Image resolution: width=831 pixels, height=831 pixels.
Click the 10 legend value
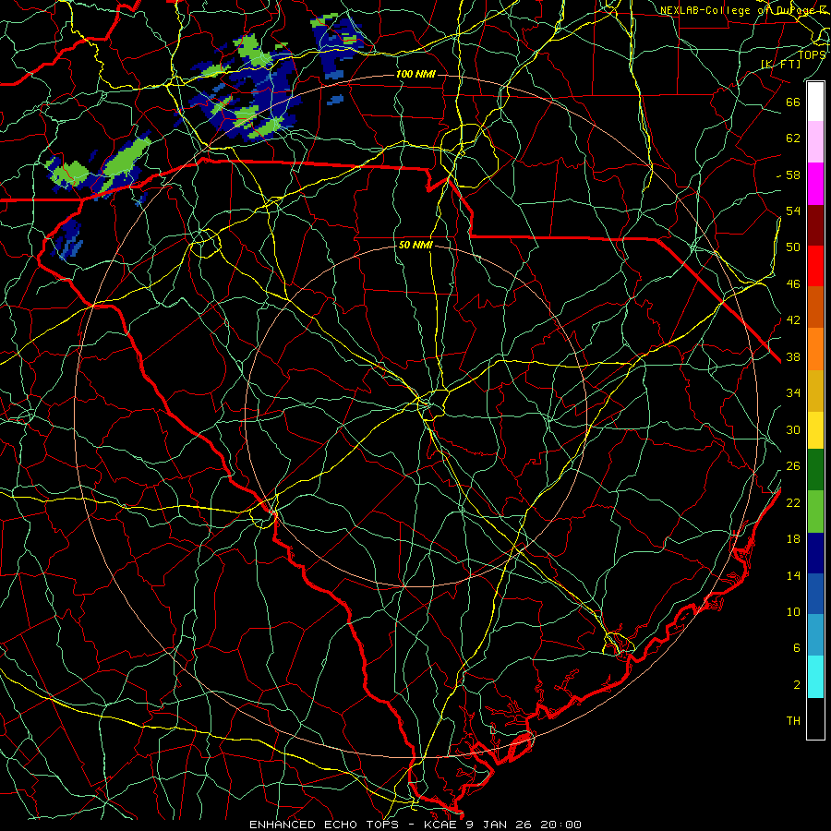click(x=793, y=611)
